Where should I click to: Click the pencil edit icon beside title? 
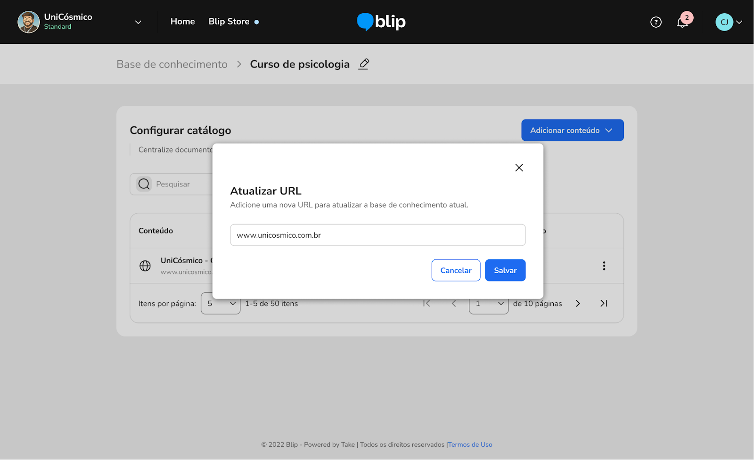(x=363, y=64)
